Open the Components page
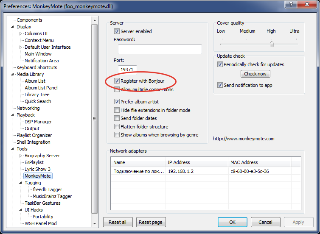This screenshot has width=320, height=234. (29, 20)
